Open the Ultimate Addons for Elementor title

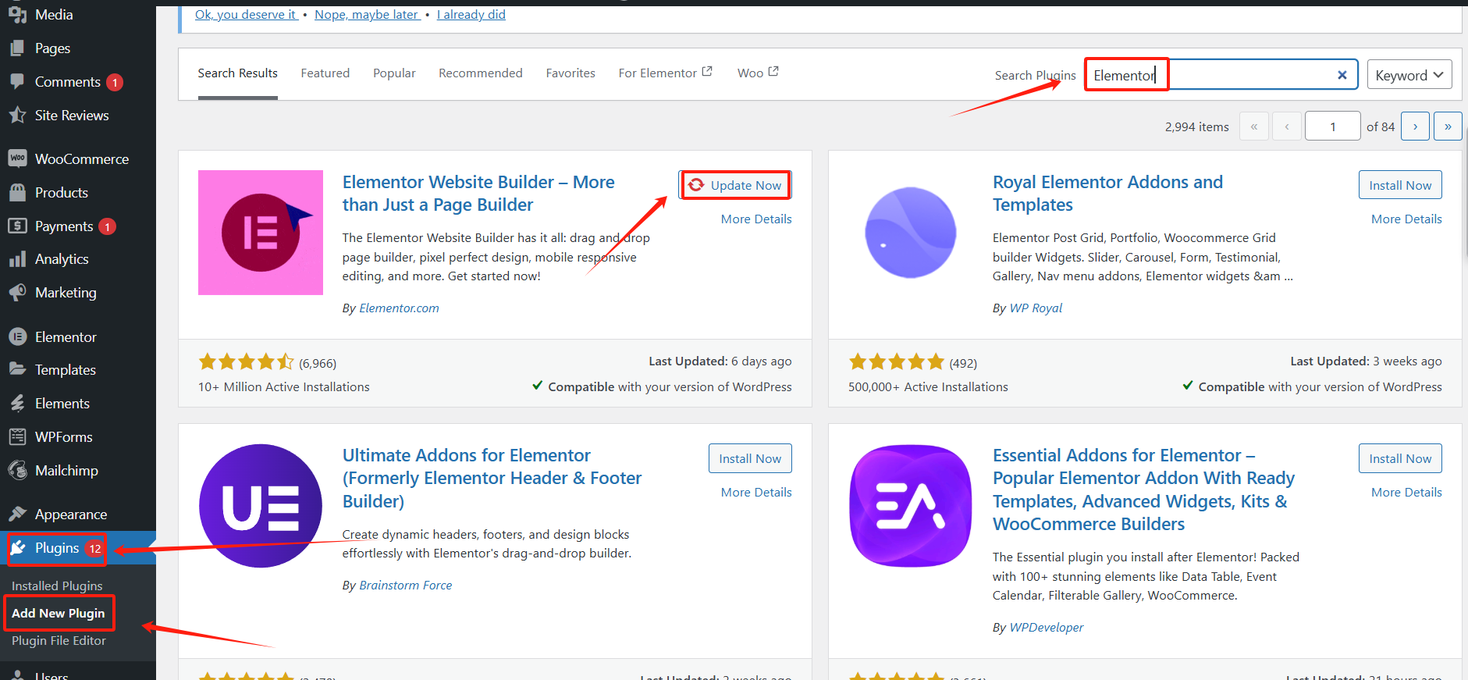click(x=492, y=478)
